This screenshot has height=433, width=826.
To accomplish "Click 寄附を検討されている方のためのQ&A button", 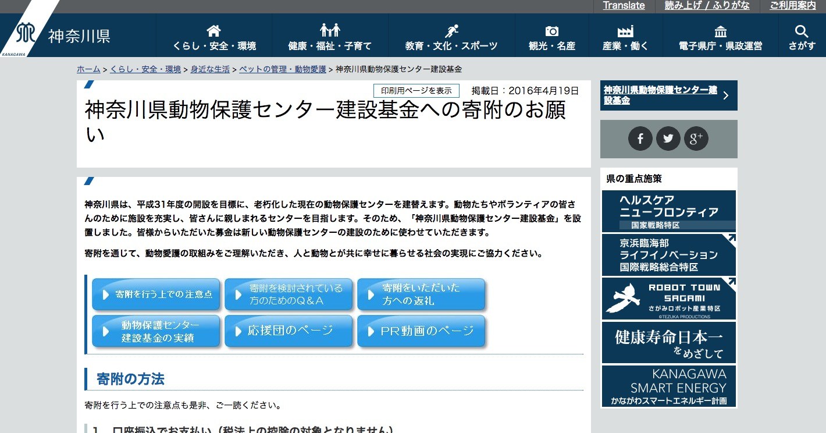I will (289, 294).
